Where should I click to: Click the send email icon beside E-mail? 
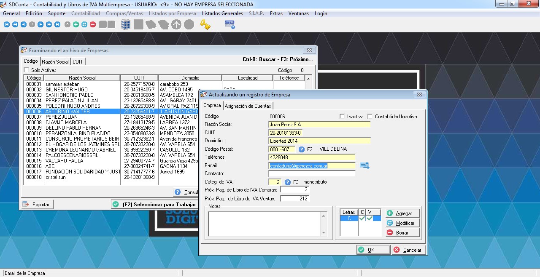click(x=364, y=165)
